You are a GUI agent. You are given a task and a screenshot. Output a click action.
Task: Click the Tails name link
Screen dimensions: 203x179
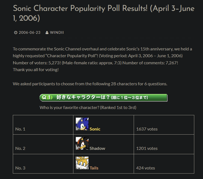[94, 168]
